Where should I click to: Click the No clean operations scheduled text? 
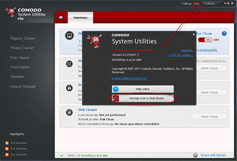[x=137, y=124]
